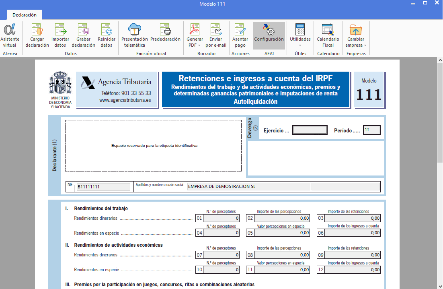Select the Declaración ribbon tab

24,15
